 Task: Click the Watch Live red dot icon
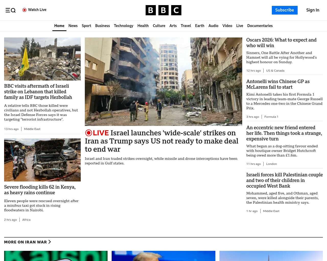pyautogui.click(x=25, y=10)
